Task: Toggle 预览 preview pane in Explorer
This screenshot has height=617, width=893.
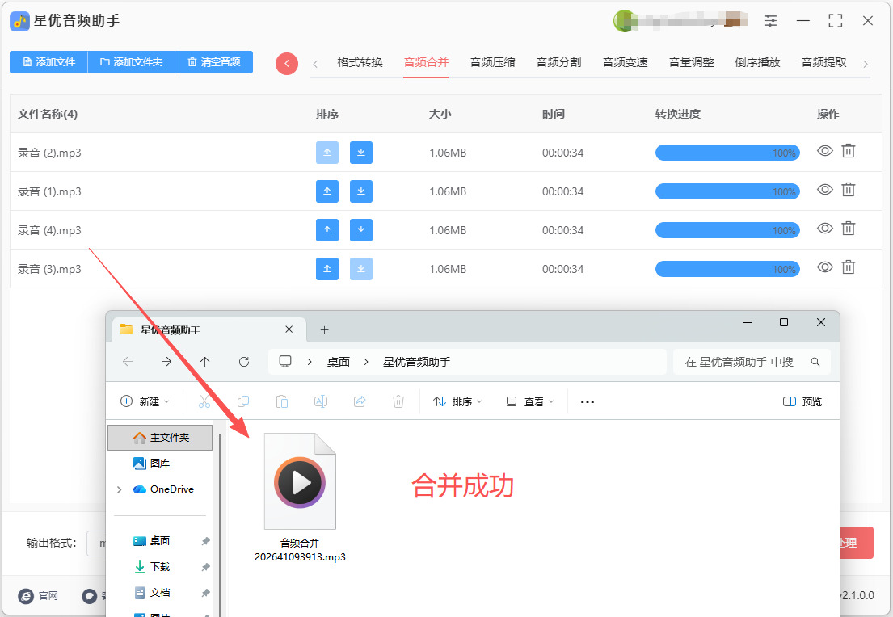Action: click(802, 401)
